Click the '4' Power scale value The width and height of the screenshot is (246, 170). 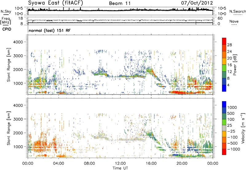pyautogui.click(x=228, y=85)
